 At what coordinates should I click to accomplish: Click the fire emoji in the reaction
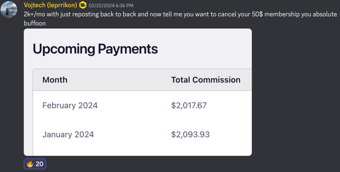point(30,164)
